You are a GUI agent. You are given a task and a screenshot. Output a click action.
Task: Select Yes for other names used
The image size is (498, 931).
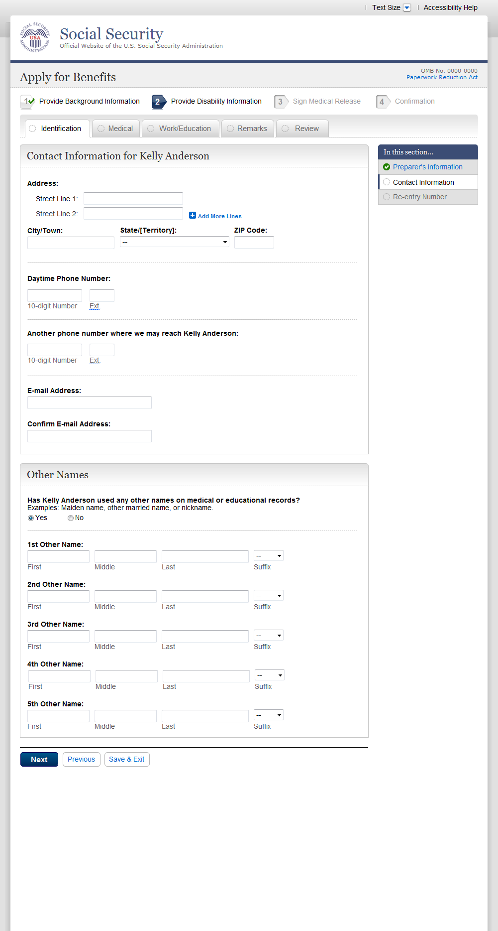pos(31,518)
